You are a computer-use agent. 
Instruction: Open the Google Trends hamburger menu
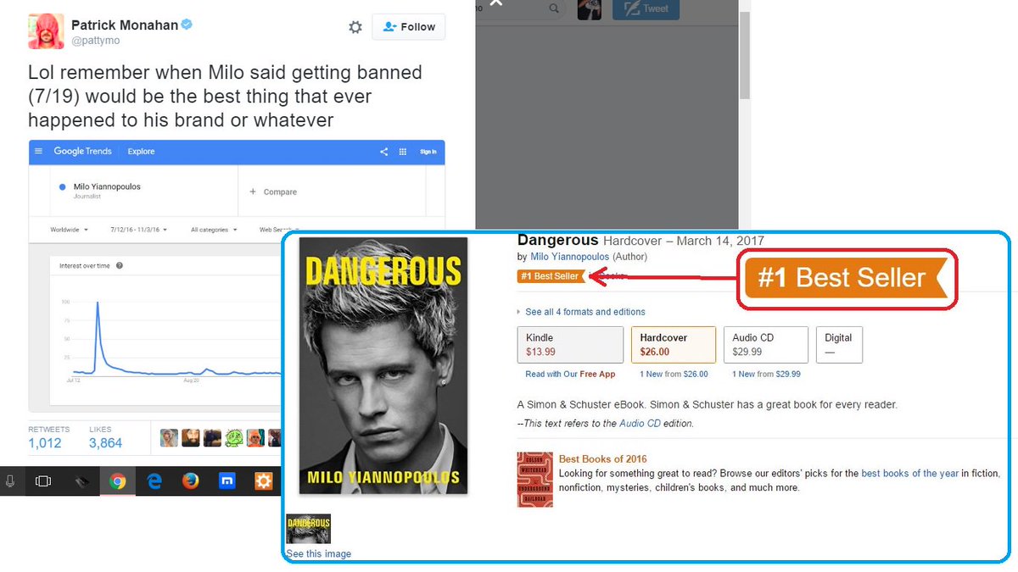click(x=38, y=152)
